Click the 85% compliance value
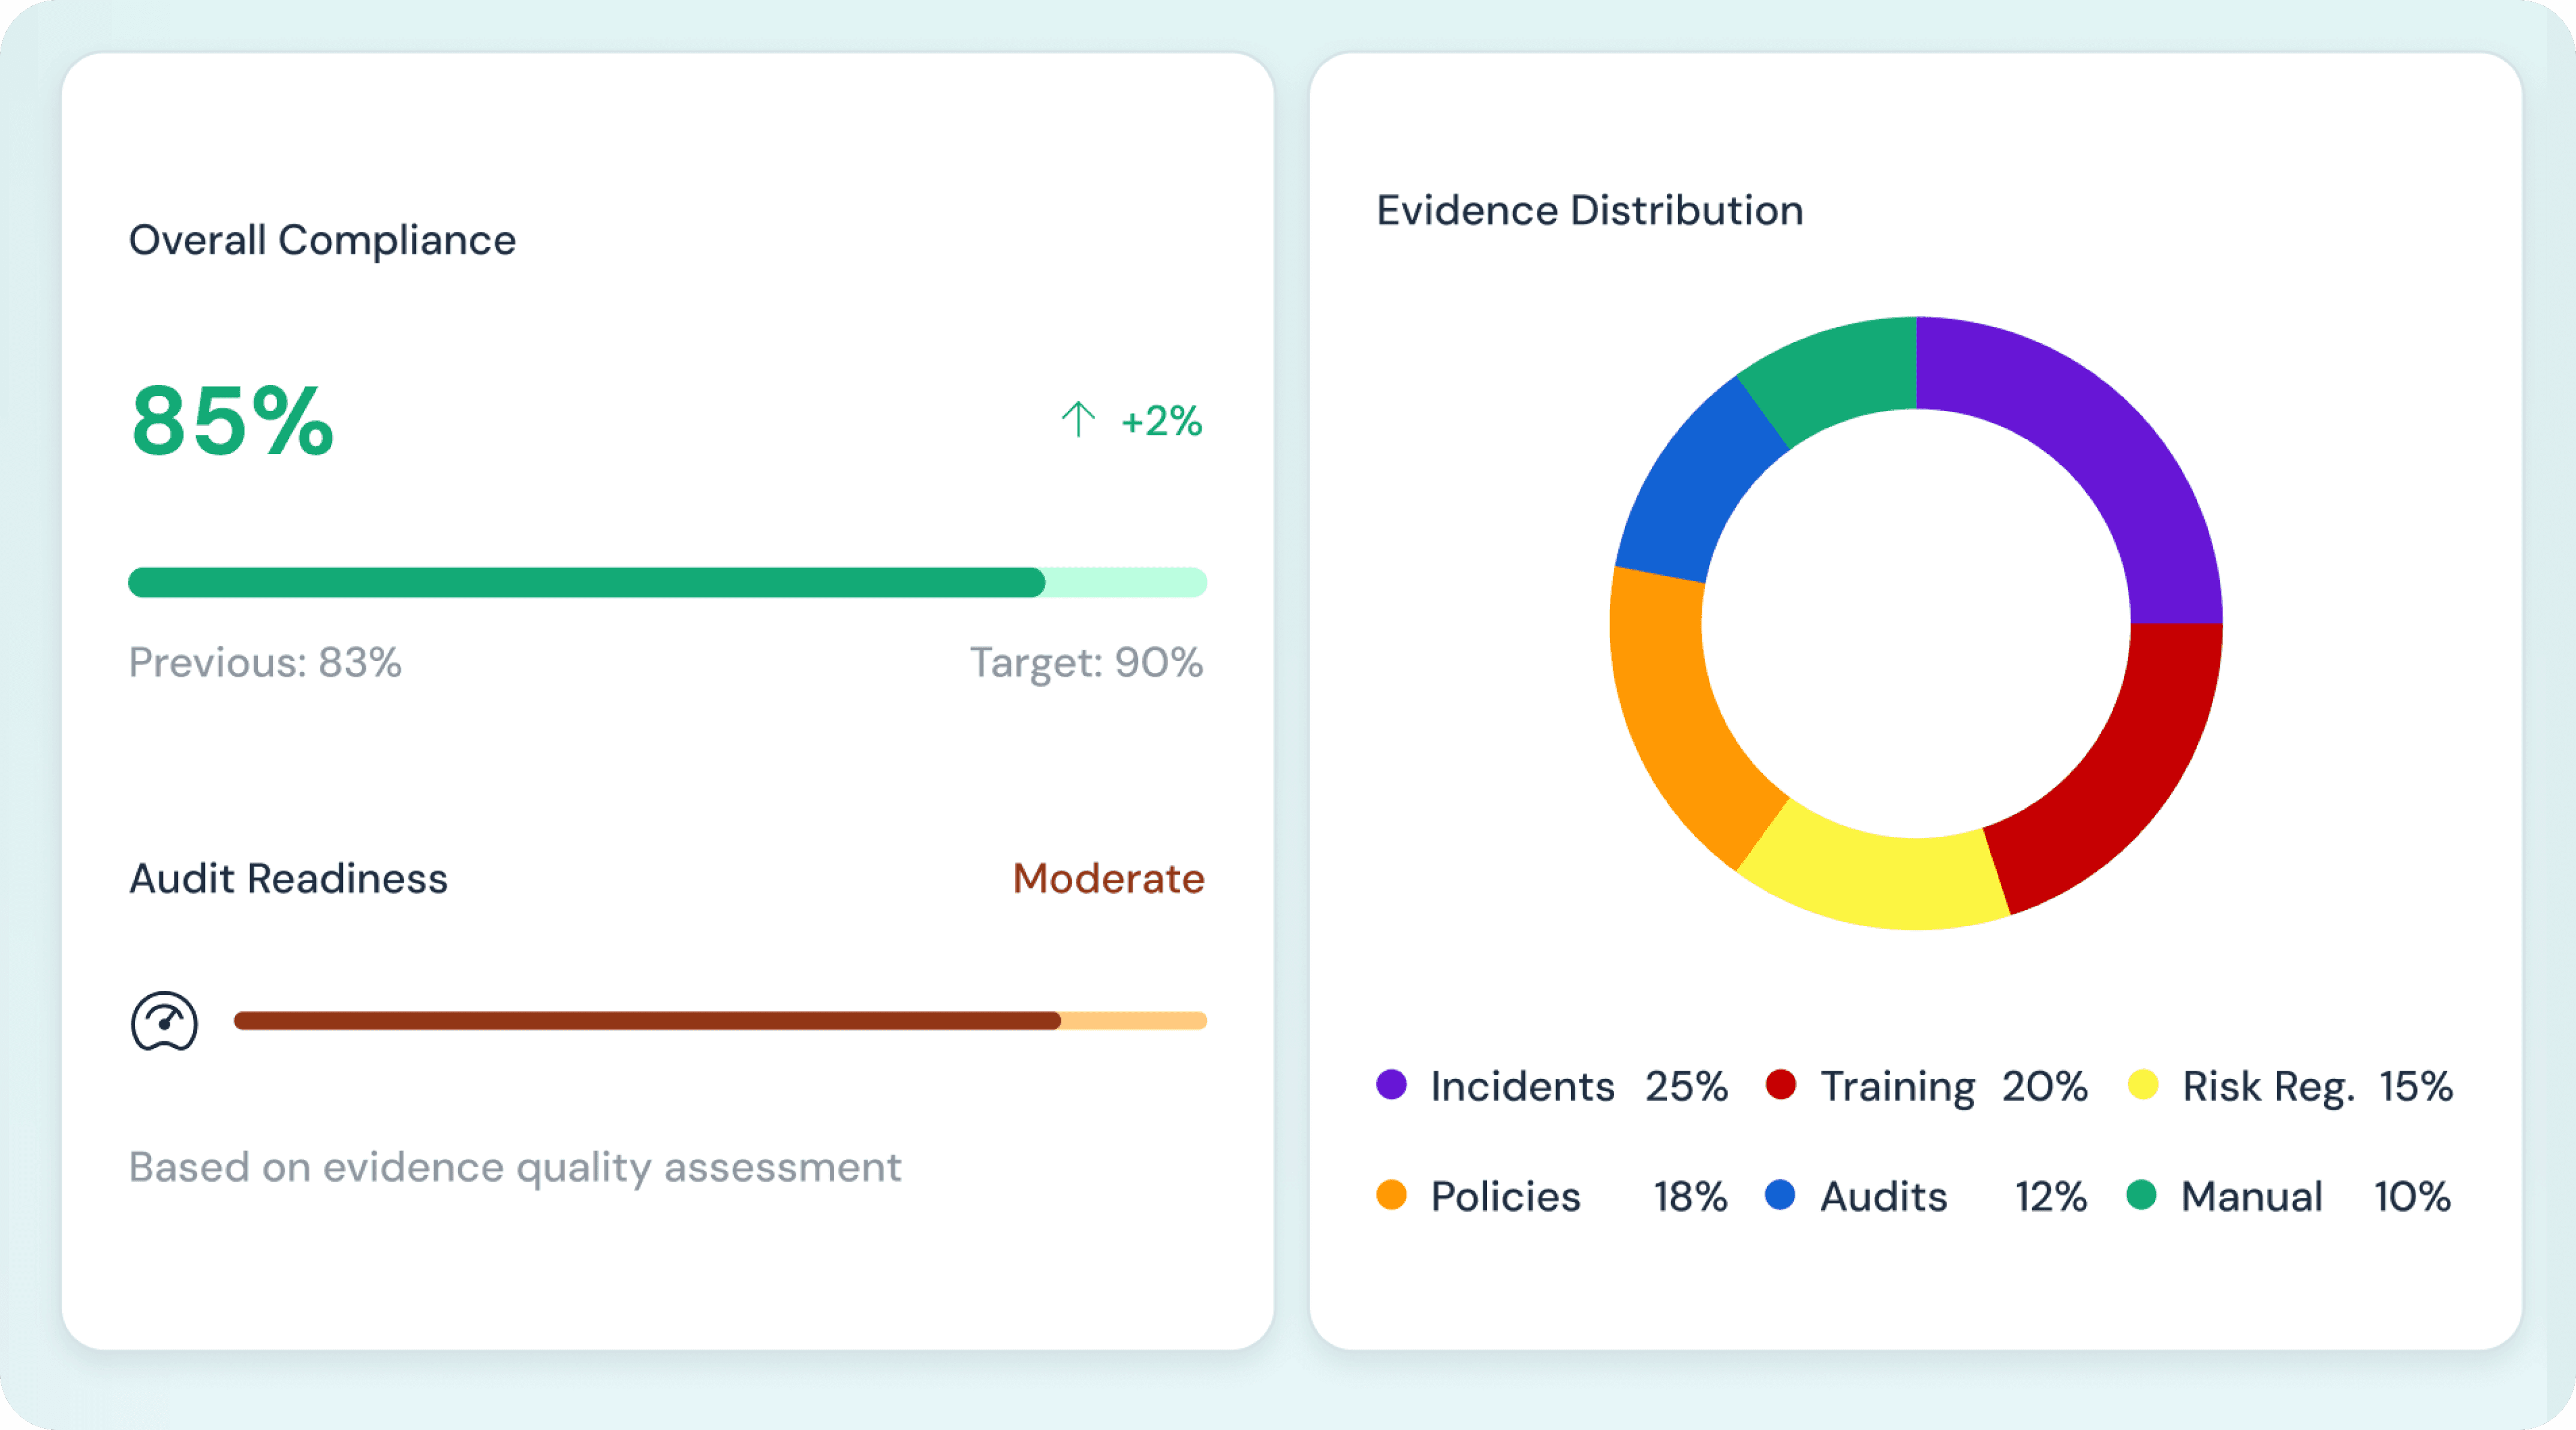 tap(232, 421)
